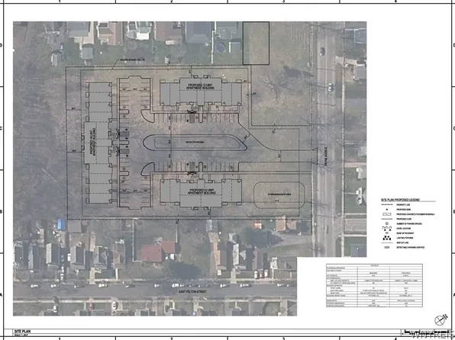Click the proposed concrete pavement legend symbol

pos(387,214)
